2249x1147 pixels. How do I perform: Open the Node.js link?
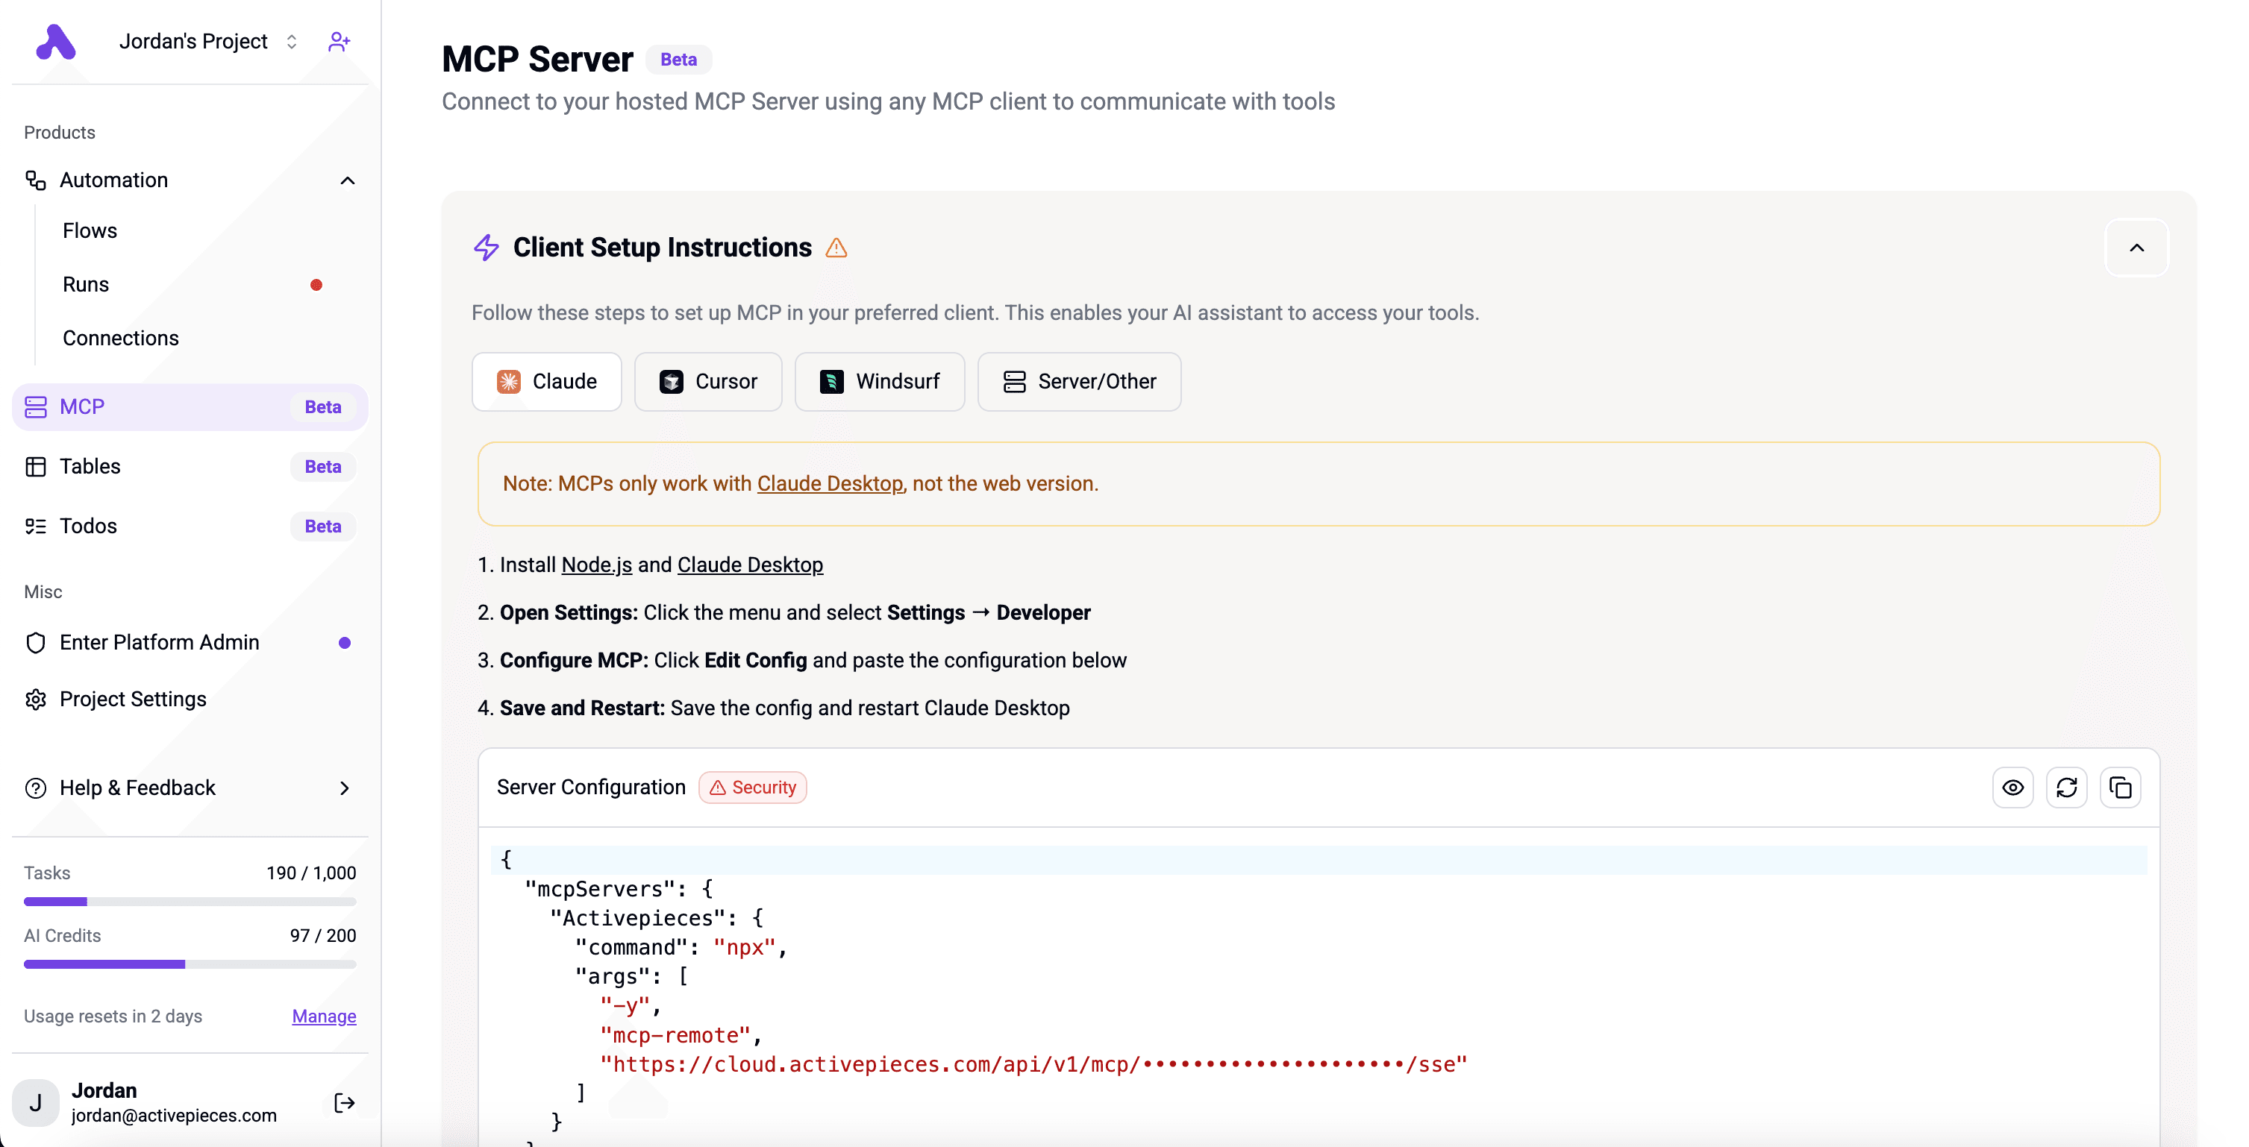coord(596,565)
